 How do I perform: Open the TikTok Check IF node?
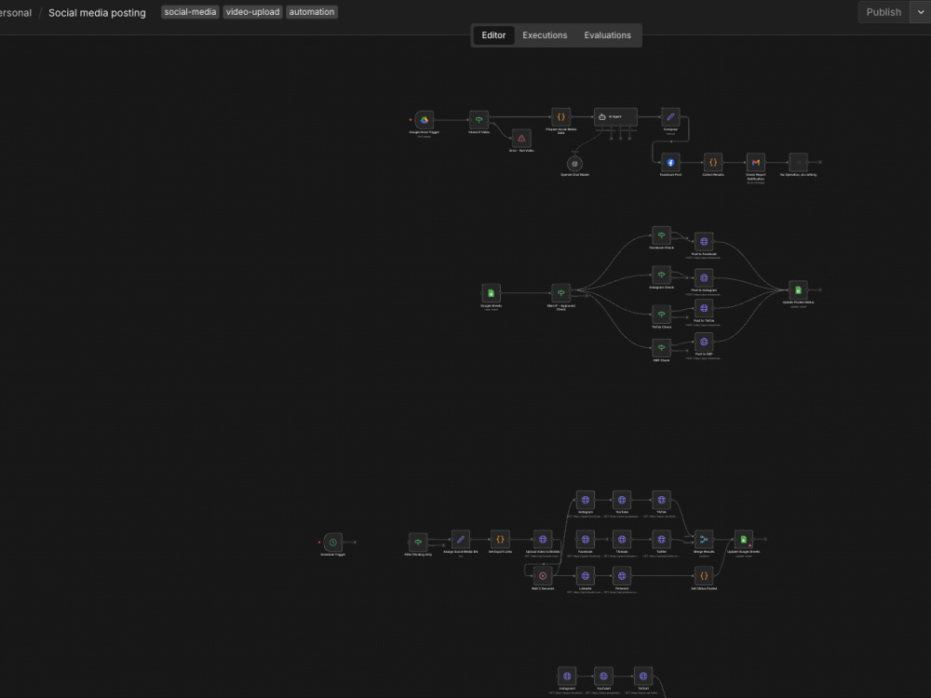[x=661, y=315]
